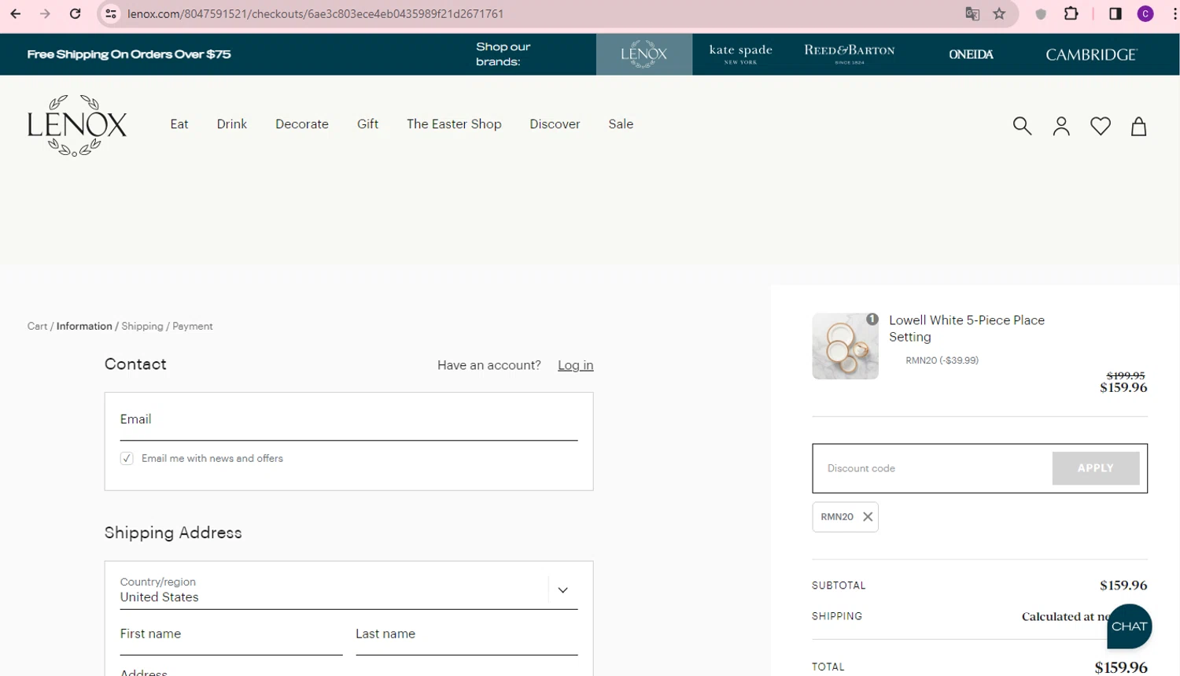
Task: Click the Information breadcrumb step
Action: 84,326
